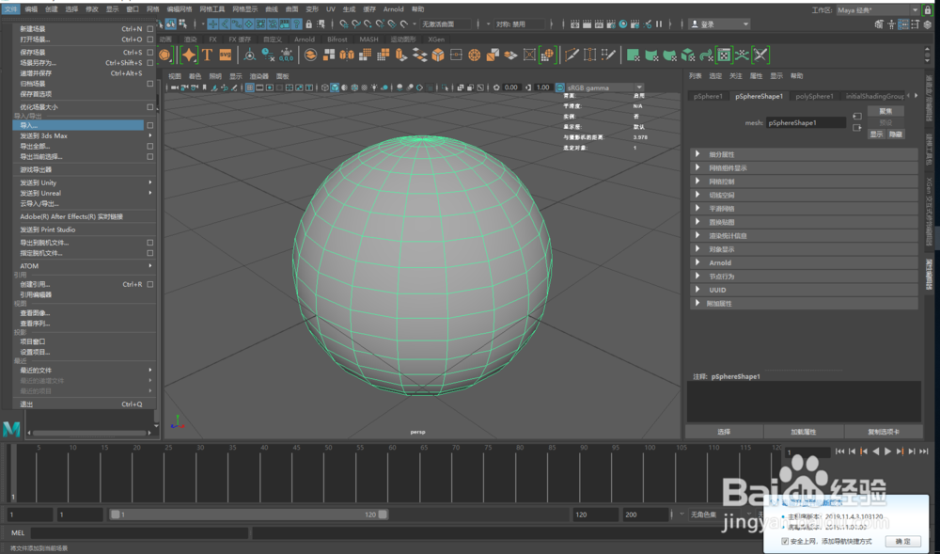Viewport: 940px width, 554px height.
Task: Click the orange hexagon shelf icon at left
Action: click(164, 55)
